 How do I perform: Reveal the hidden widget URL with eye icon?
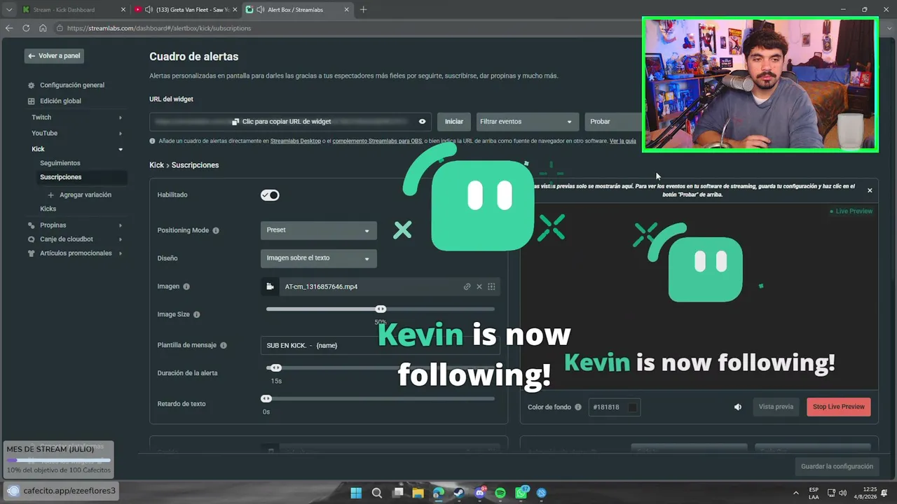(422, 122)
